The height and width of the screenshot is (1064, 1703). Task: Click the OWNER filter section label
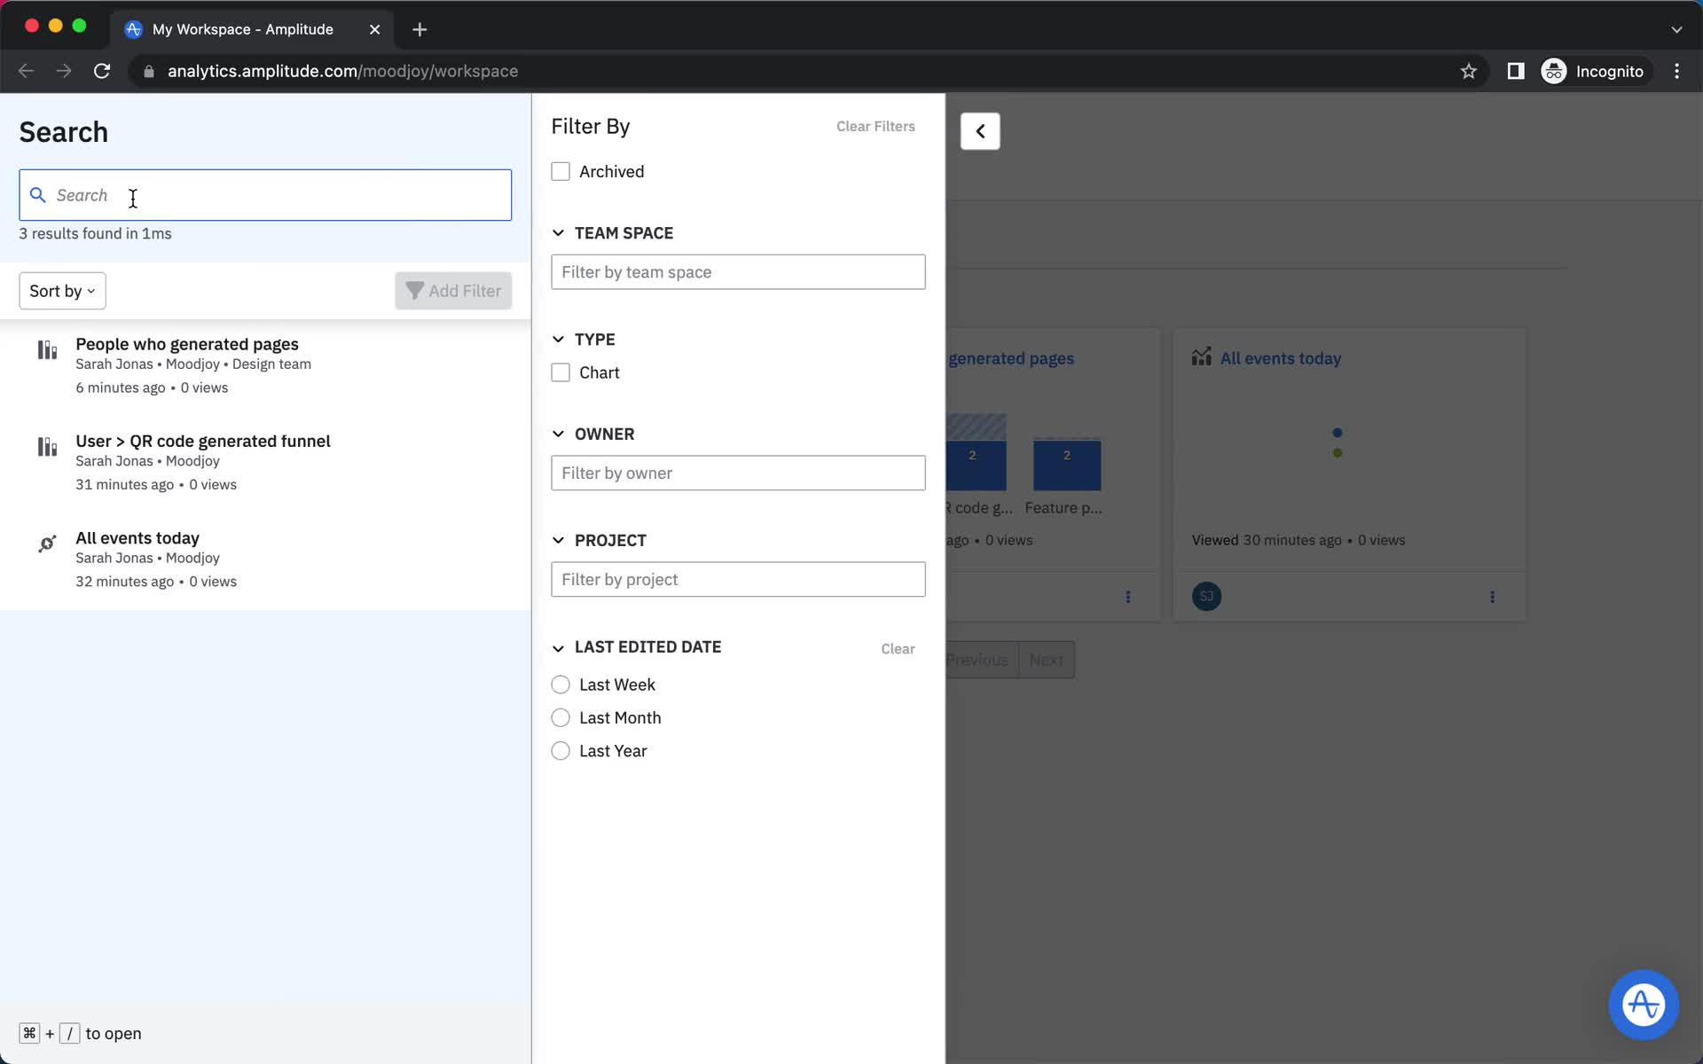604,433
